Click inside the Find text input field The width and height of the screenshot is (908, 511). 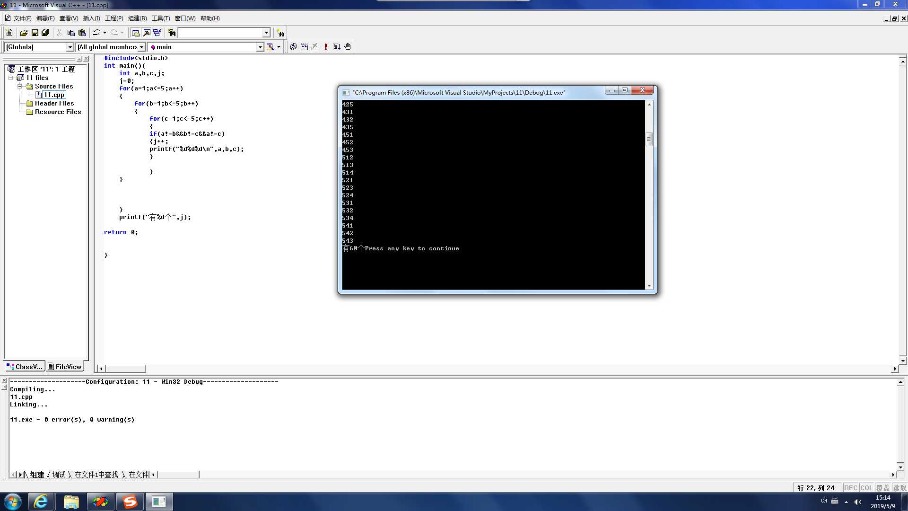[220, 33]
